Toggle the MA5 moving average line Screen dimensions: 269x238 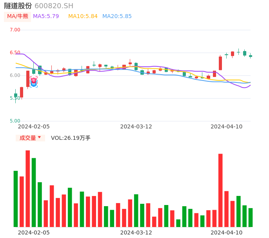(46, 16)
